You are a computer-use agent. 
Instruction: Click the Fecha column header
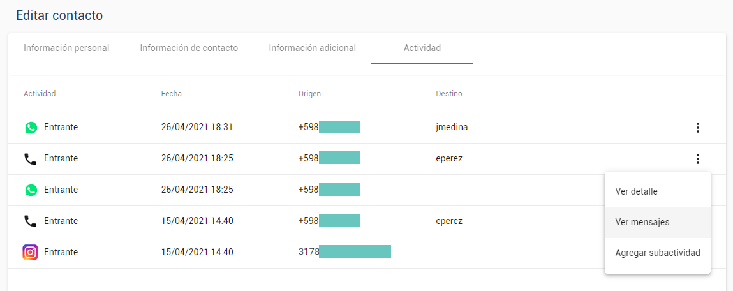pyautogui.click(x=172, y=94)
